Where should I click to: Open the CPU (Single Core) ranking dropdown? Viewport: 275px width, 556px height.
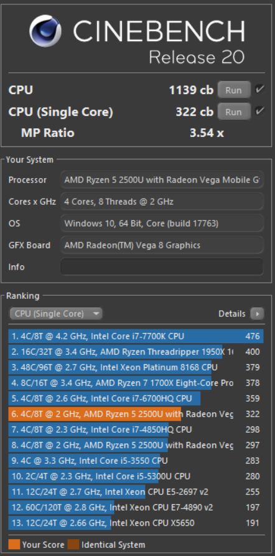56,314
